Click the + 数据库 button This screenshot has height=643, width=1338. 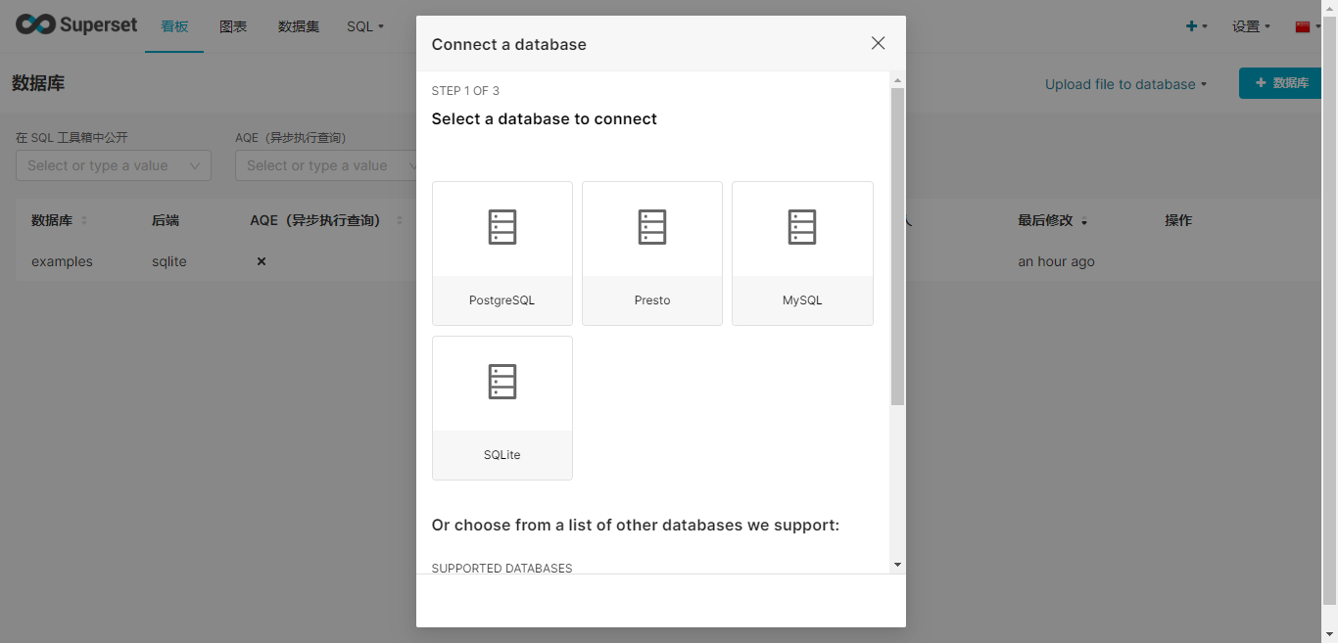pyautogui.click(x=1281, y=83)
